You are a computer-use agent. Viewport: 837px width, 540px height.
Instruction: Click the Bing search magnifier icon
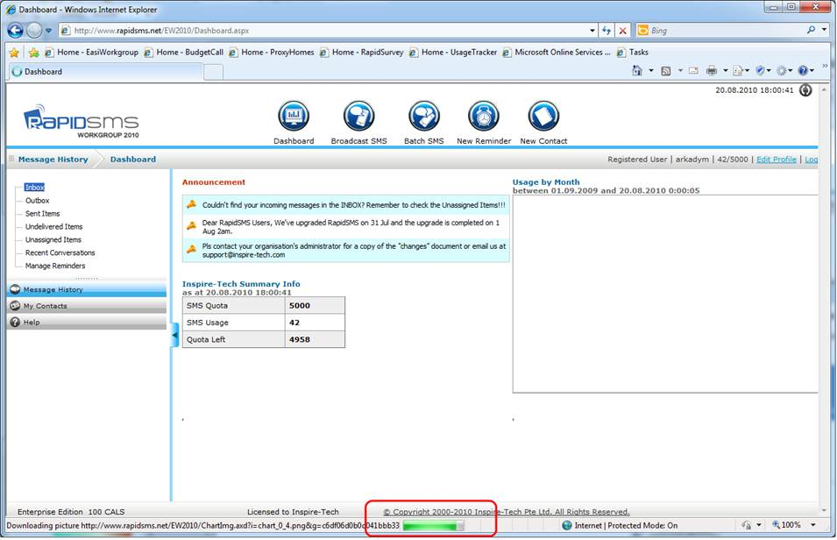pyautogui.click(x=812, y=31)
